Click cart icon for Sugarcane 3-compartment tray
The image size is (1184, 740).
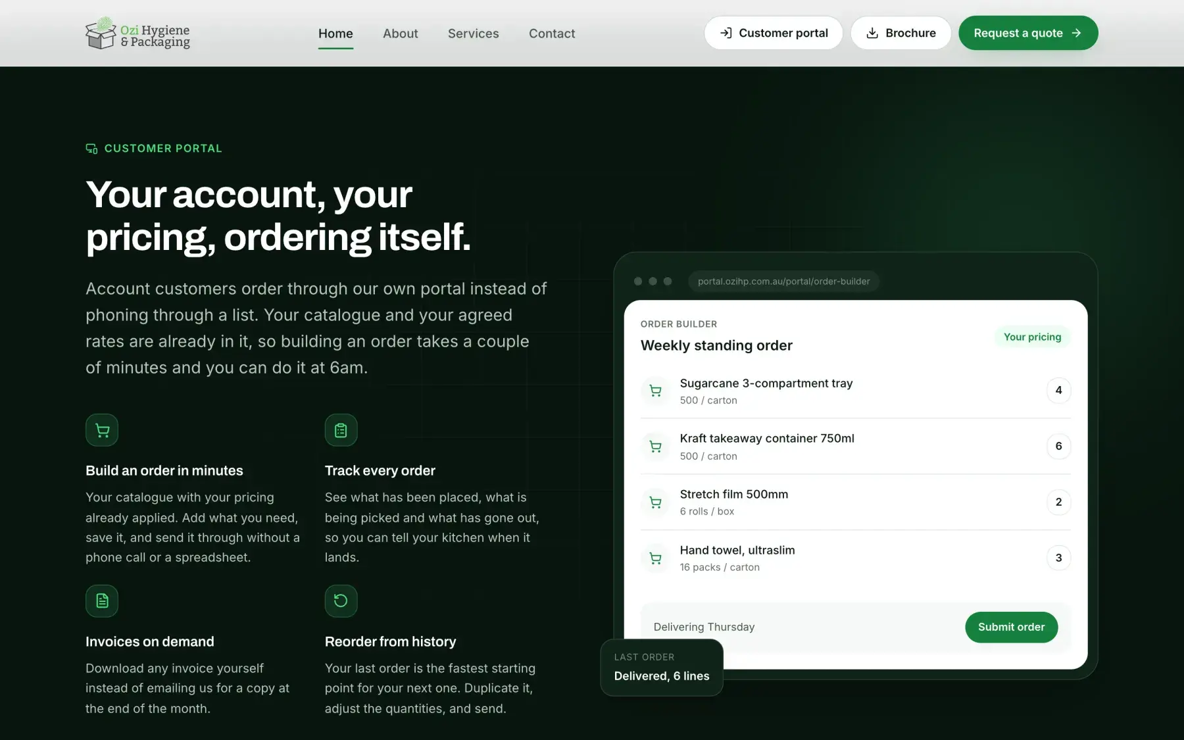pos(655,391)
